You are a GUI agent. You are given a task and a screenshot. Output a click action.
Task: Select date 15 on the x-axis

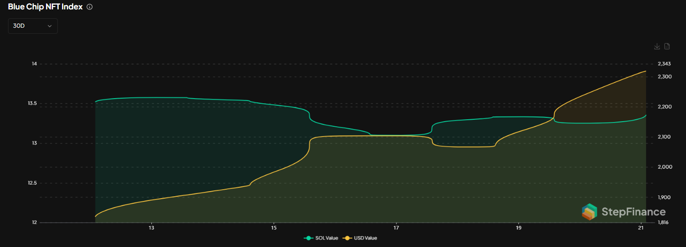tap(274, 228)
